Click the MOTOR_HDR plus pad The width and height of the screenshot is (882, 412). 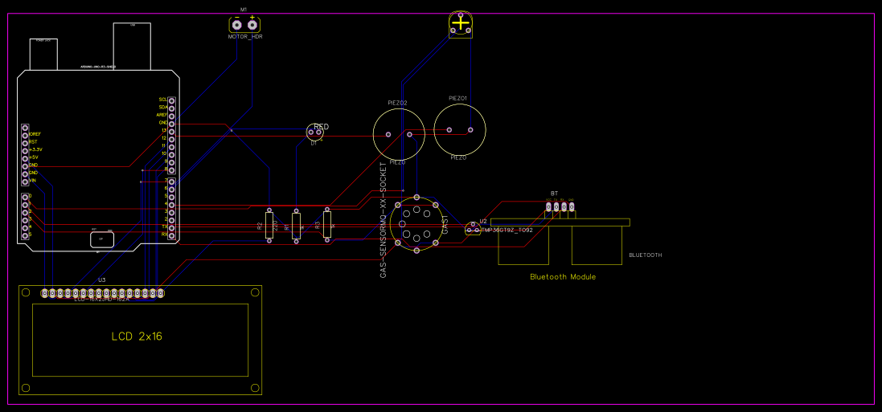tap(252, 25)
